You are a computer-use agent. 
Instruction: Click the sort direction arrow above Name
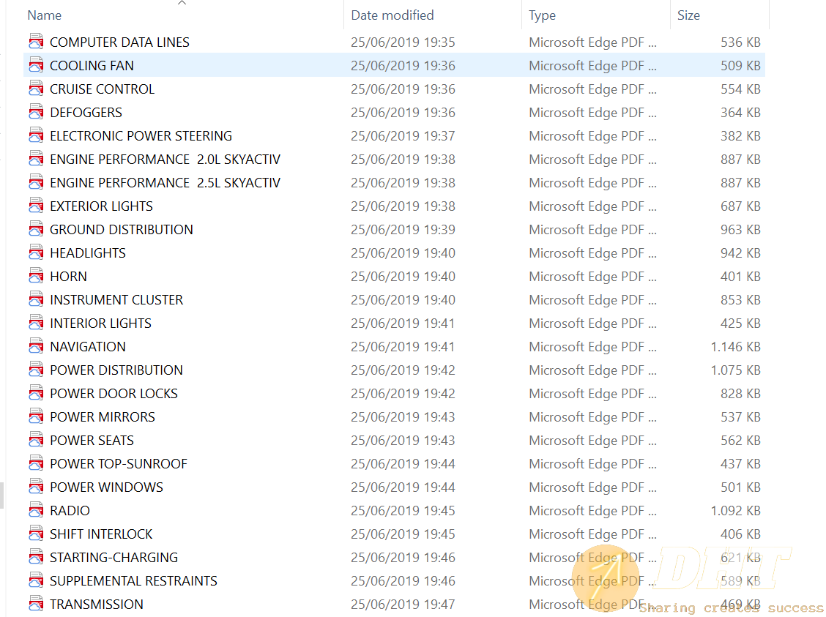(182, 3)
